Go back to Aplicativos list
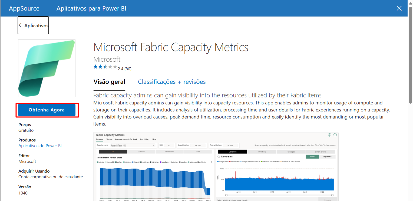Image resolution: width=413 pixels, height=201 pixels. [33, 25]
